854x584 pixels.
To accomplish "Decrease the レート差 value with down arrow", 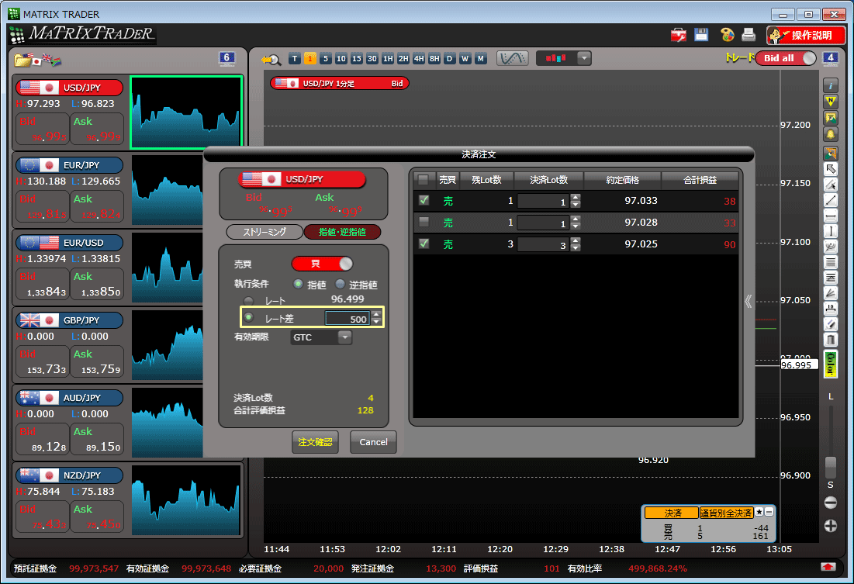I will click(x=376, y=321).
